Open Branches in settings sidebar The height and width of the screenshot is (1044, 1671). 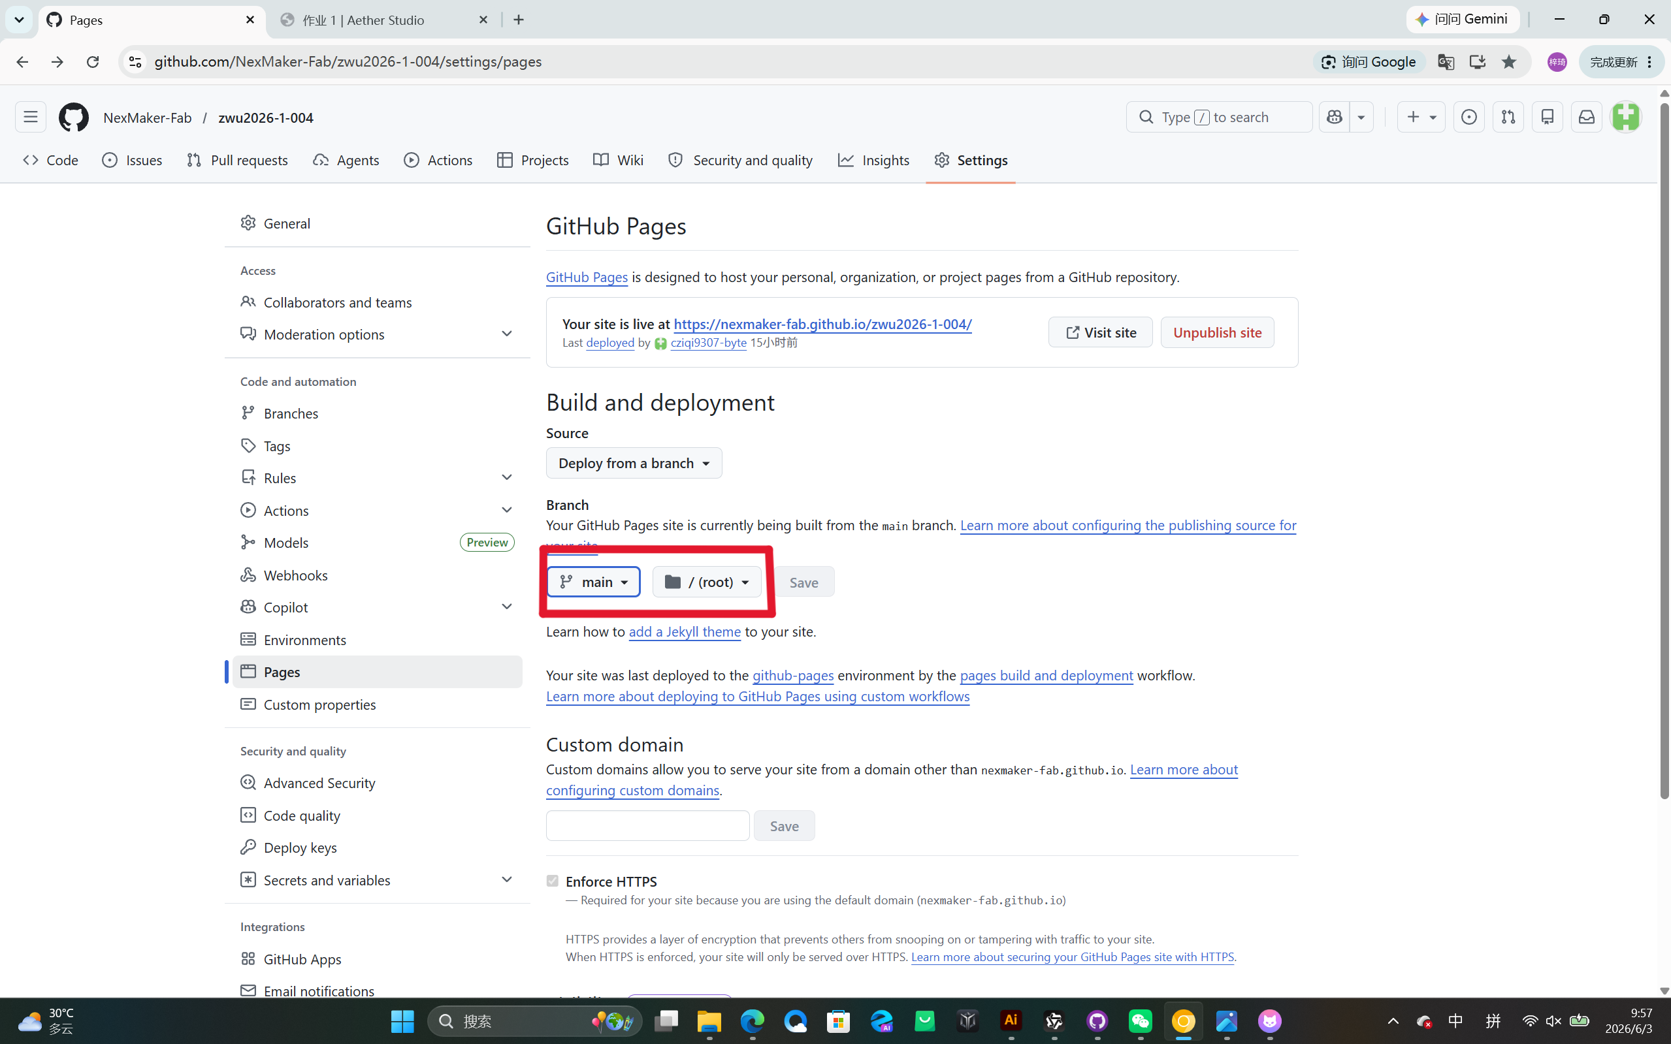click(377, 413)
